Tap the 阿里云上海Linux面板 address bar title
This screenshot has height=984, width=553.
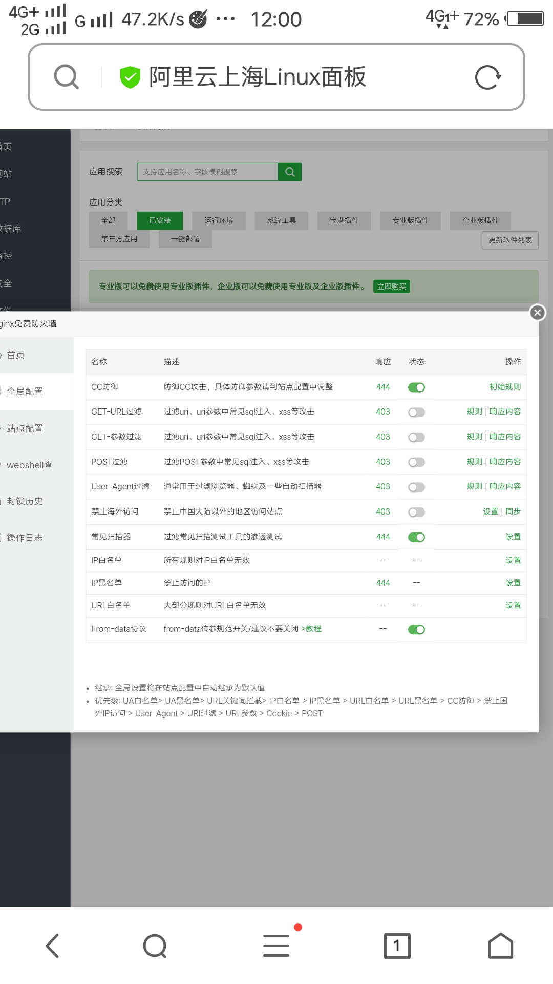[x=258, y=77]
